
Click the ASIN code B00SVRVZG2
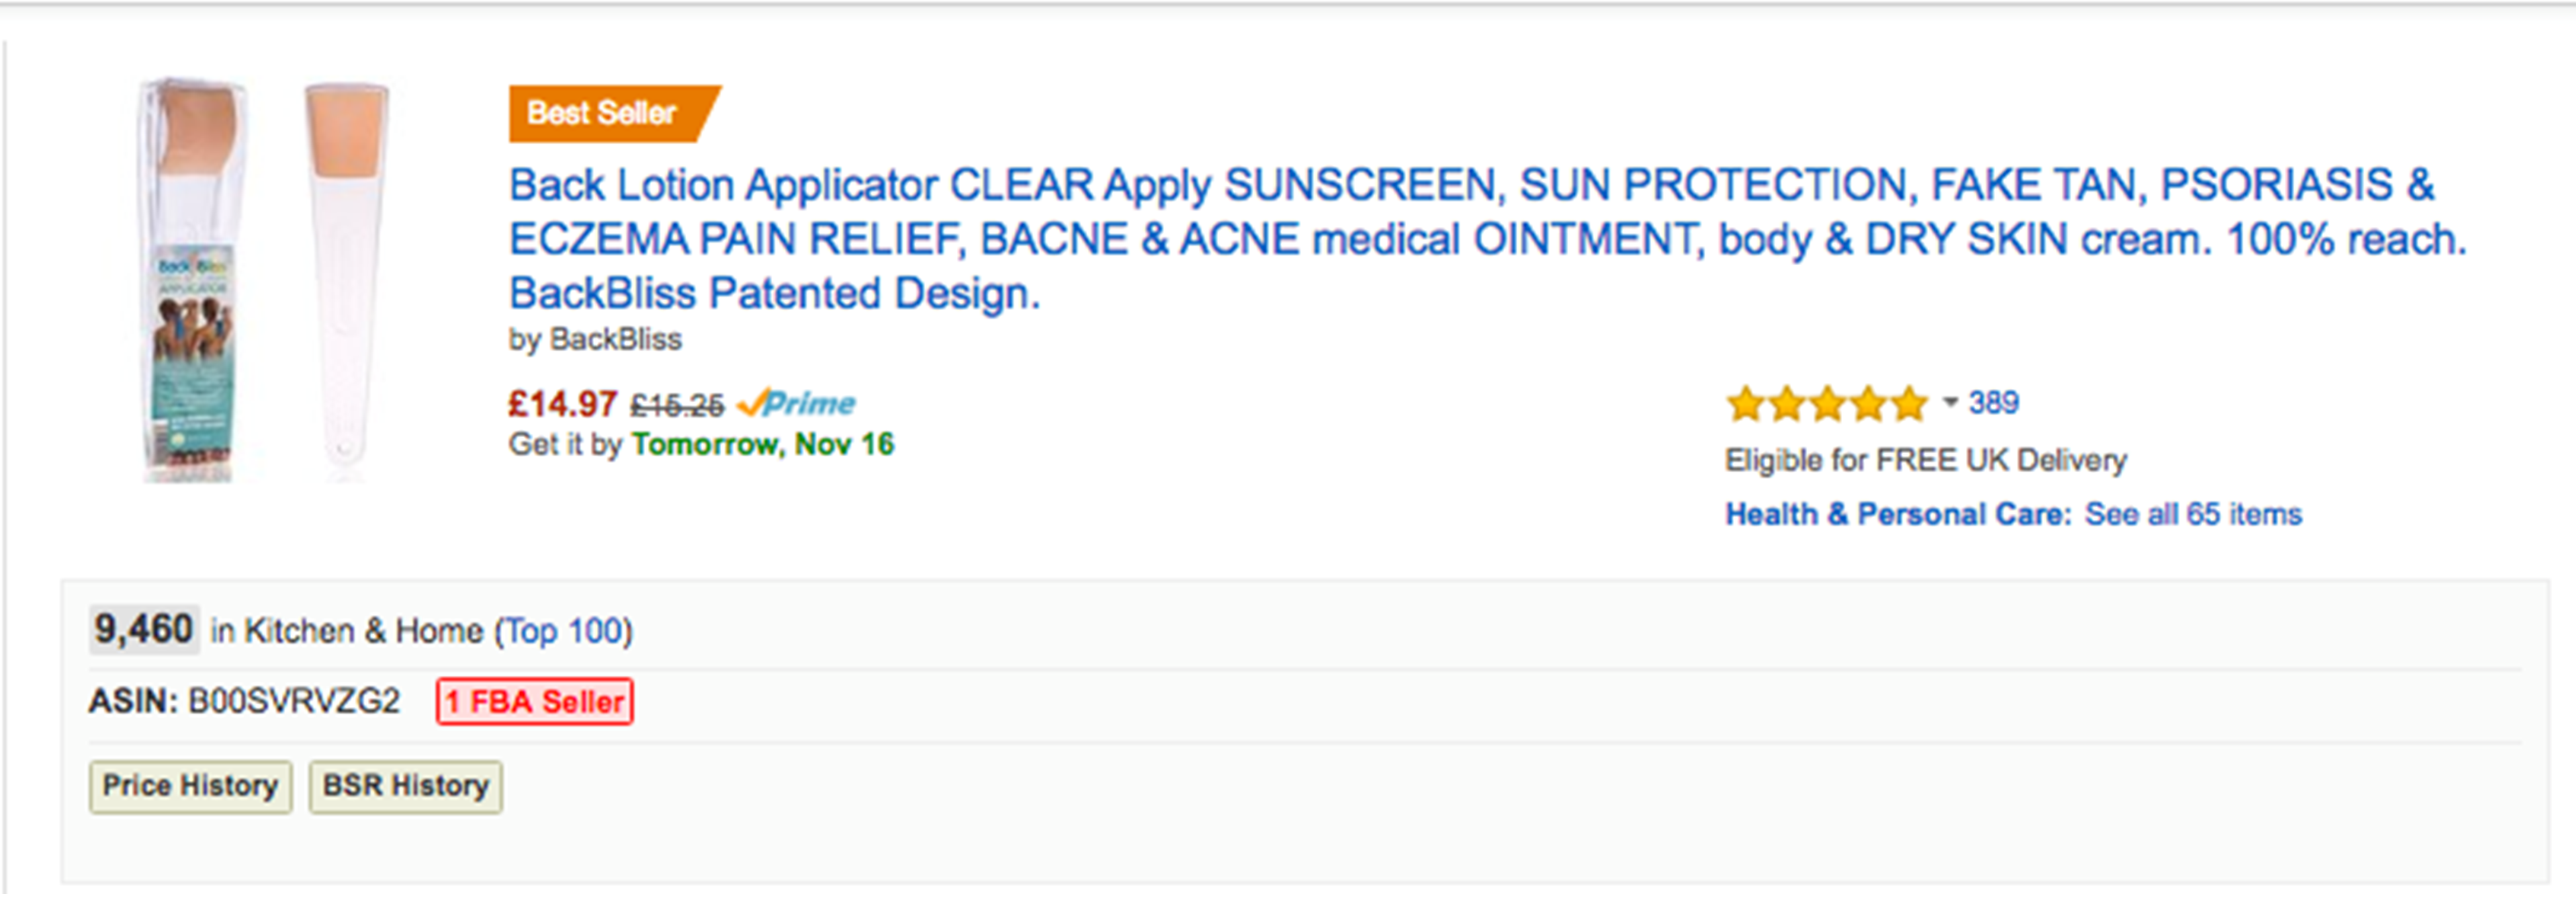click(294, 701)
